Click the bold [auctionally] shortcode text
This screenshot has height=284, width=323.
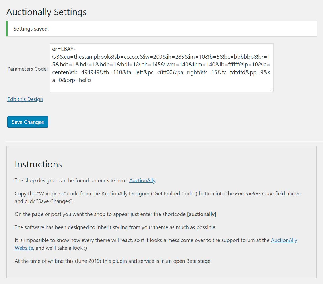click(201, 214)
